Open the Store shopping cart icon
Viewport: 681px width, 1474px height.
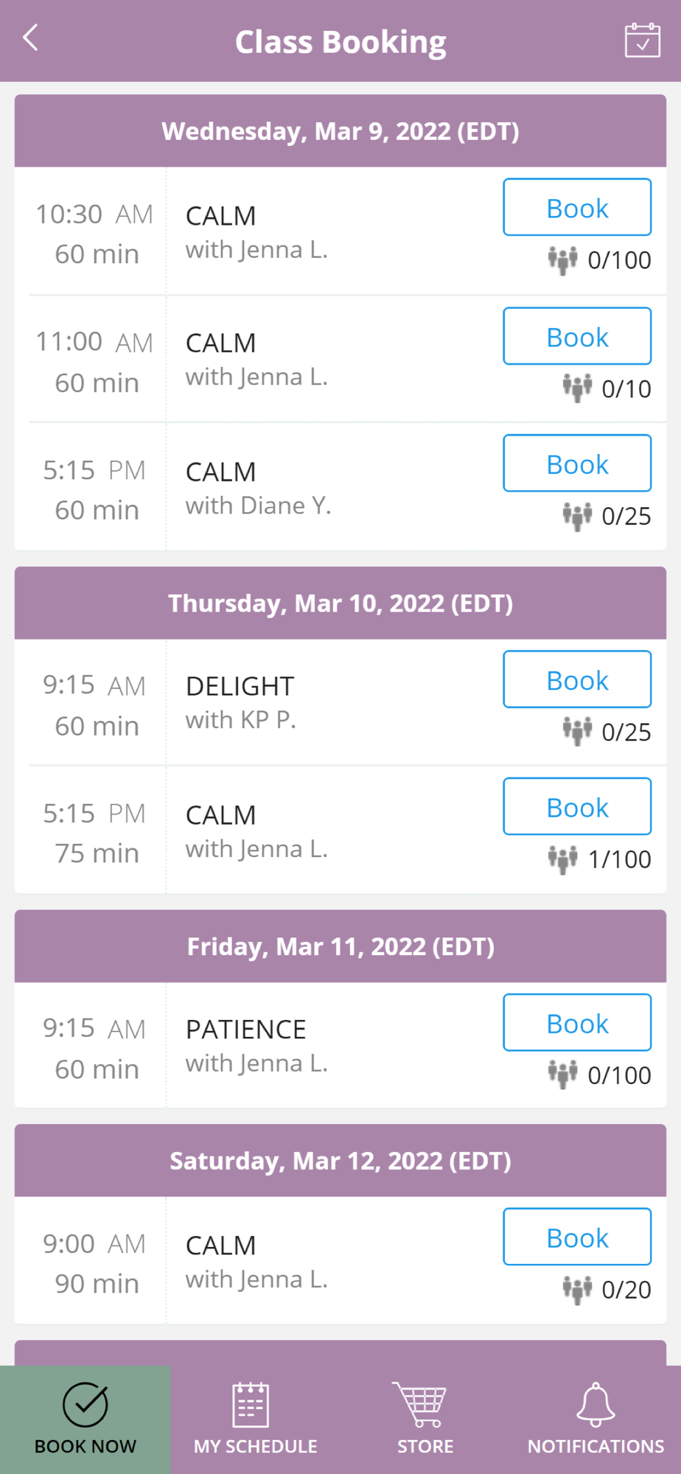tap(420, 1403)
